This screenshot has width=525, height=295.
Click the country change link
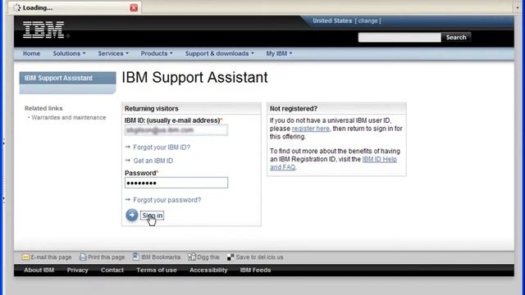[367, 20]
